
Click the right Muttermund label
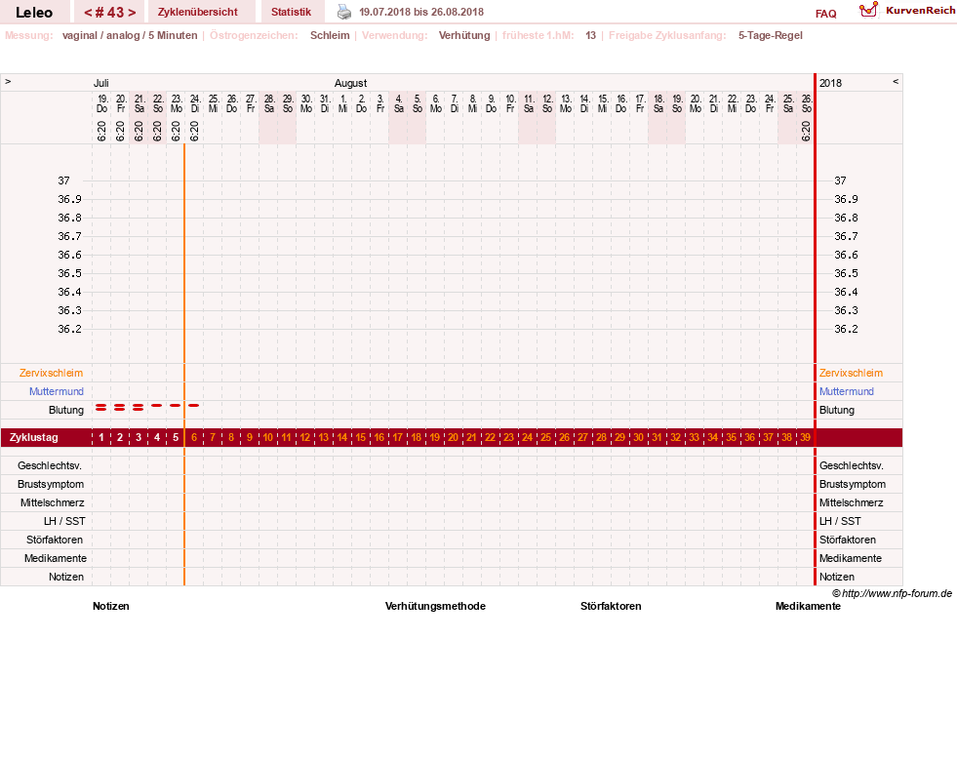coord(847,391)
